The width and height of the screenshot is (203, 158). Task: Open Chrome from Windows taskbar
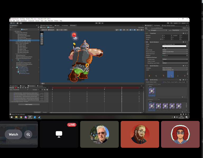click(21, 117)
